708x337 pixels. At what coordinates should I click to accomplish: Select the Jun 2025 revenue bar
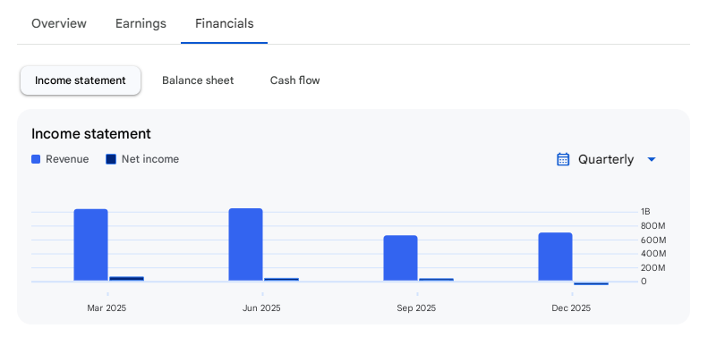[245, 245]
